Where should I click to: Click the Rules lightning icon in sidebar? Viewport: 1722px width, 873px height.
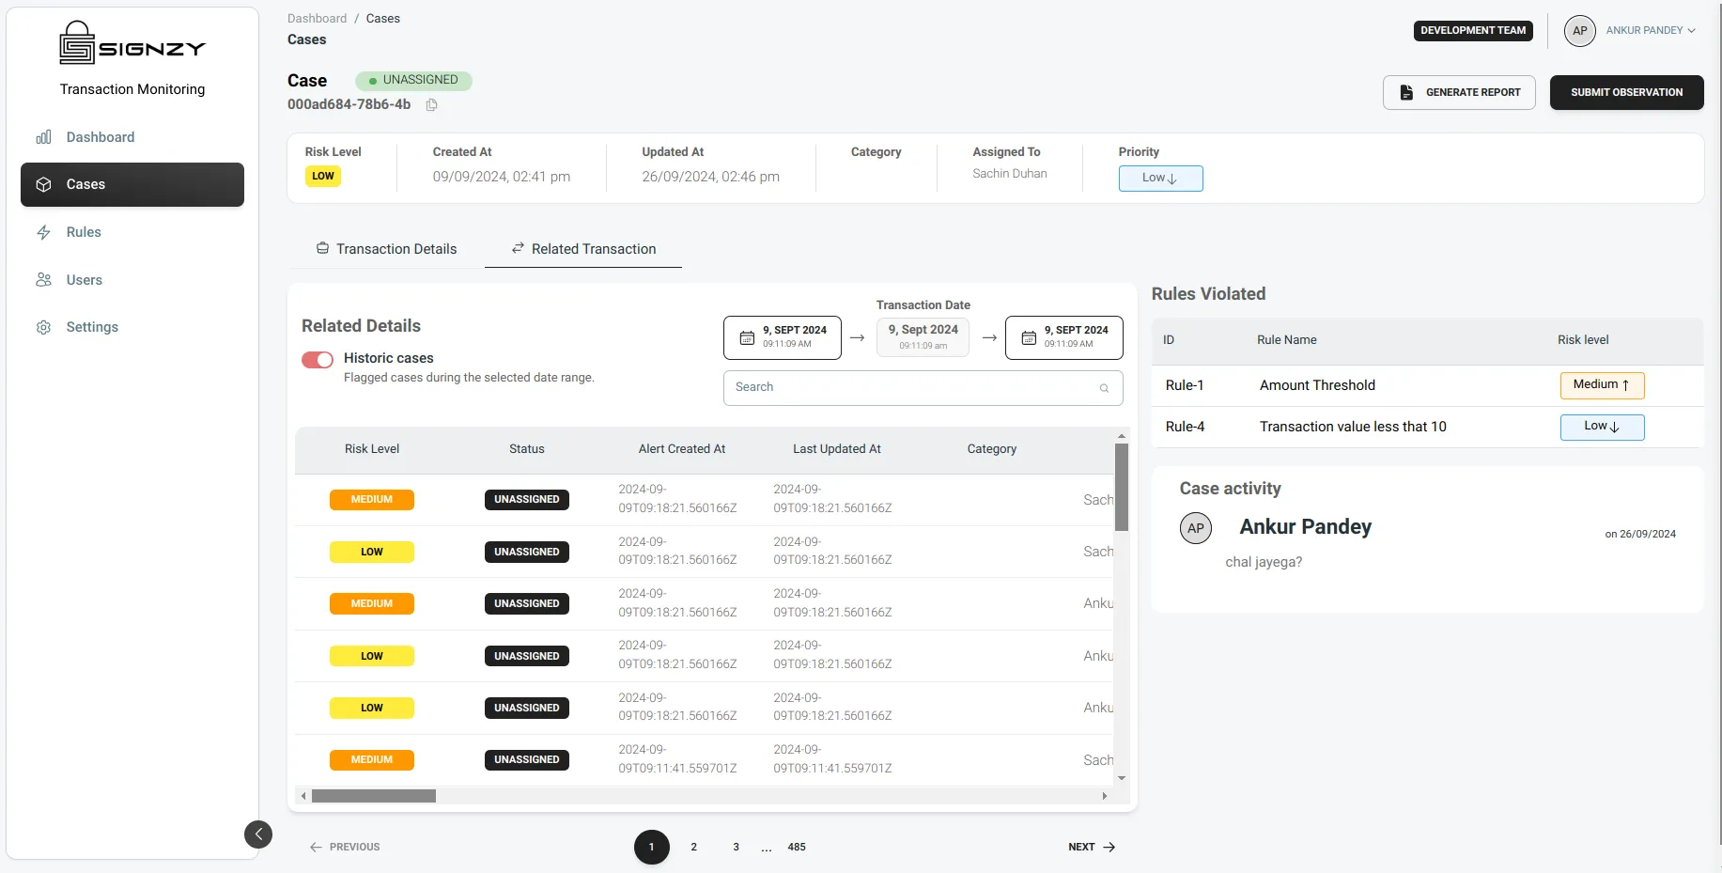[x=43, y=232]
